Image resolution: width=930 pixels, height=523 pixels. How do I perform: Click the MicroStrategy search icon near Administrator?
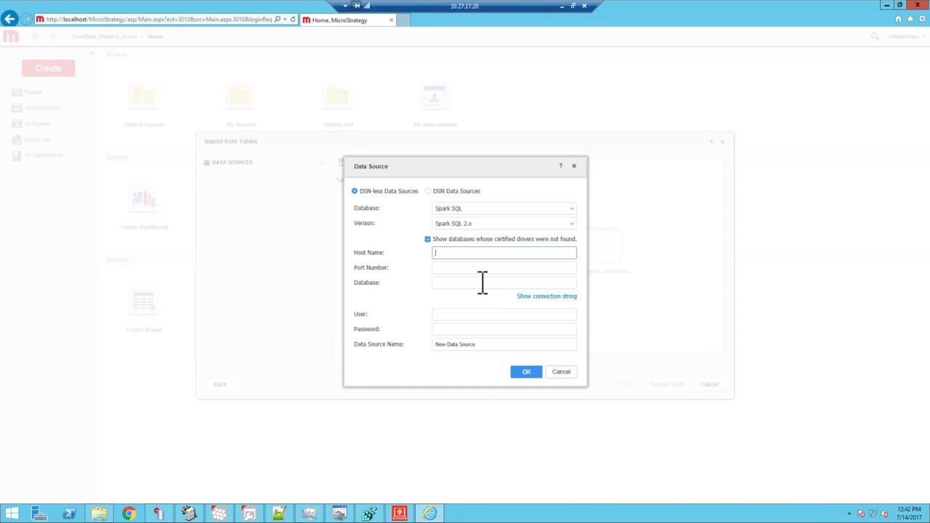[875, 36]
